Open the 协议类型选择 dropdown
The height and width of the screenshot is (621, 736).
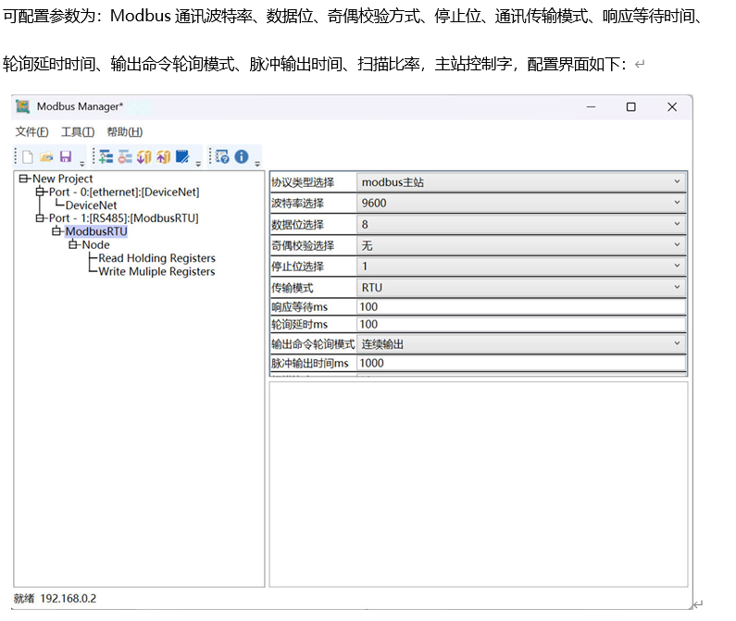pos(521,182)
